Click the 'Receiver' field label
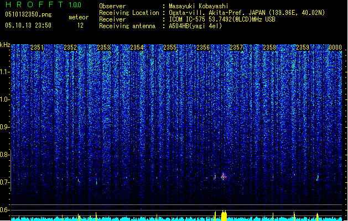This screenshot has height=221, width=348. point(112,19)
